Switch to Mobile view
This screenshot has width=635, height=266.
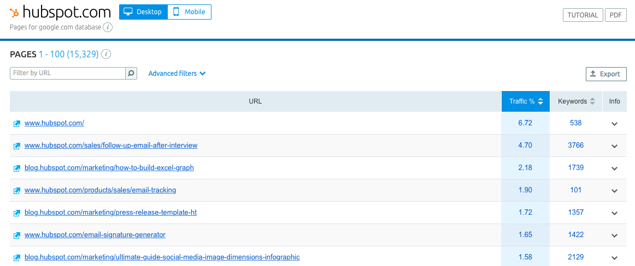(190, 12)
